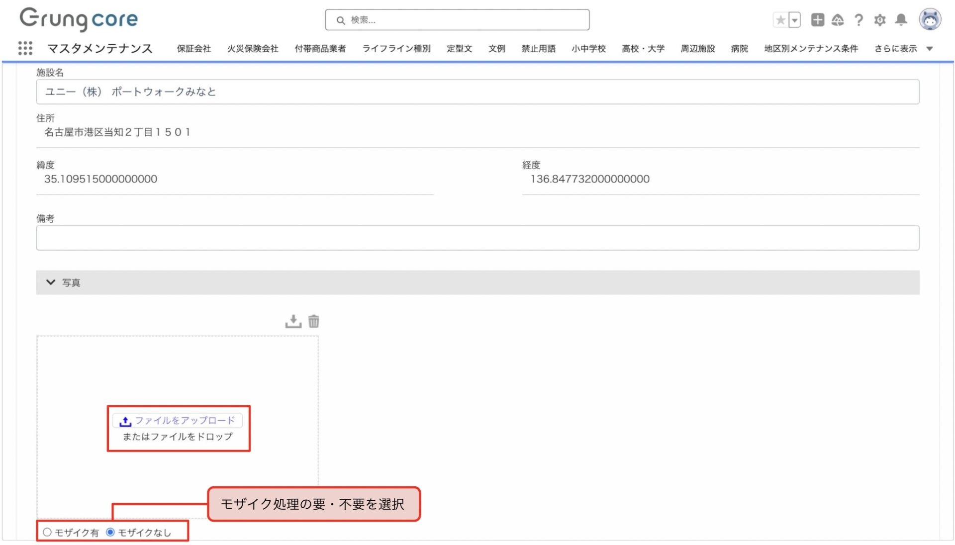Open the setup gear icon

[879, 20]
